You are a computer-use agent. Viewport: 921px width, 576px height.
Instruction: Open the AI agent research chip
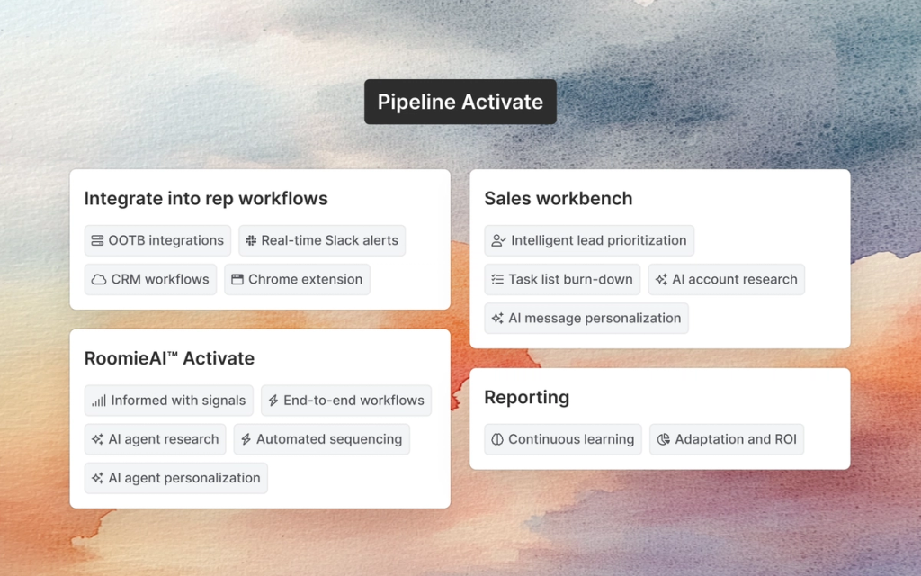(x=155, y=439)
